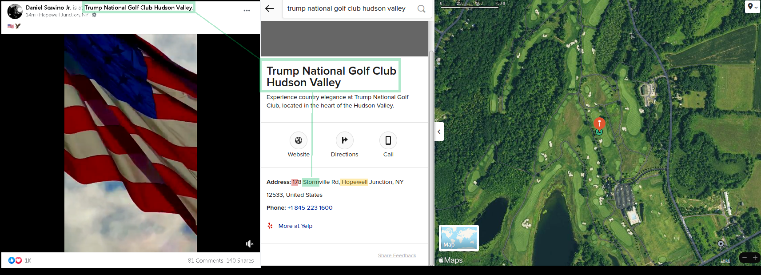Open the tagged Trump National Golf Club Hudson Valley link
Screen dimensions: 761x275
(x=139, y=8)
